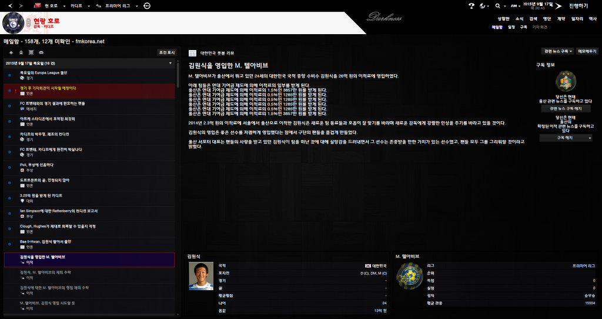Screen dimensions: 602x319
Task: Click the double up-arrow icon in inbox toolbar
Action: click(x=21, y=52)
